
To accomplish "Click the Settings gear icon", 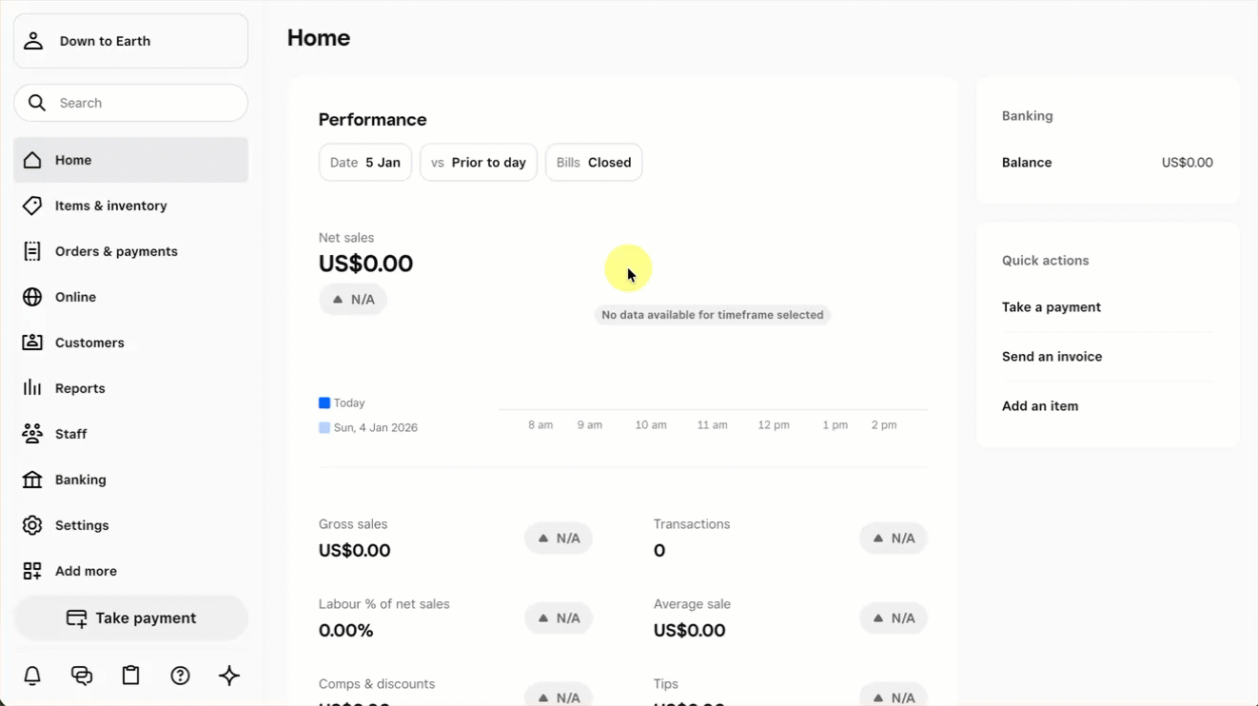I will tap(32, 525).
